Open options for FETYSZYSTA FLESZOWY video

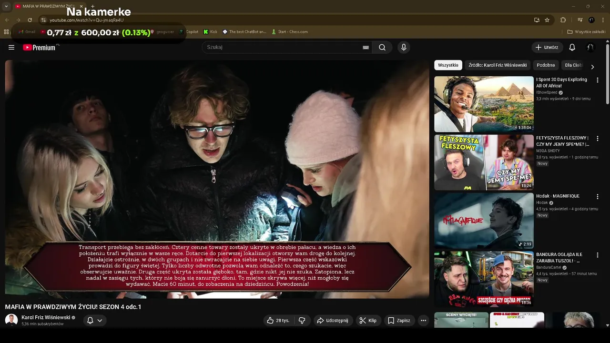[x=598, y=138]
